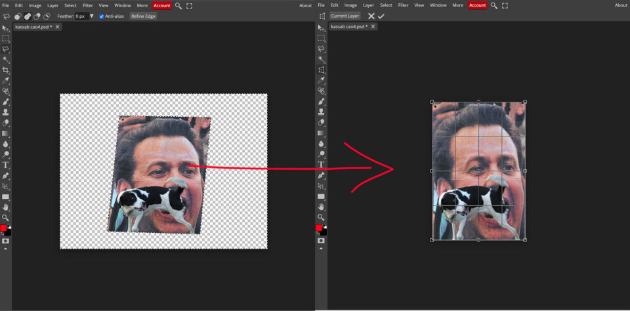Pick the Eraser tool in left window toolbar
Viewport: 630px width, 311px height.
(6, 123)
